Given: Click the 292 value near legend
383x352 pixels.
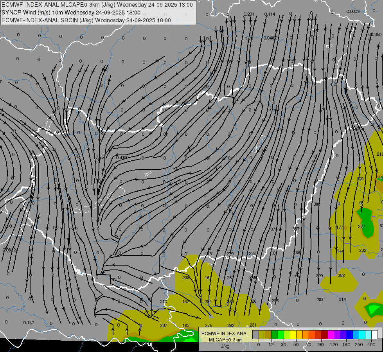Looking at the screenshot, I should 231,325.
